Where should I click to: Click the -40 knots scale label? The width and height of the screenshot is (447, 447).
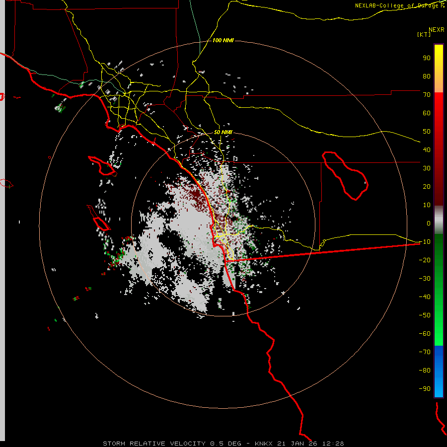[x=425, y=297]
